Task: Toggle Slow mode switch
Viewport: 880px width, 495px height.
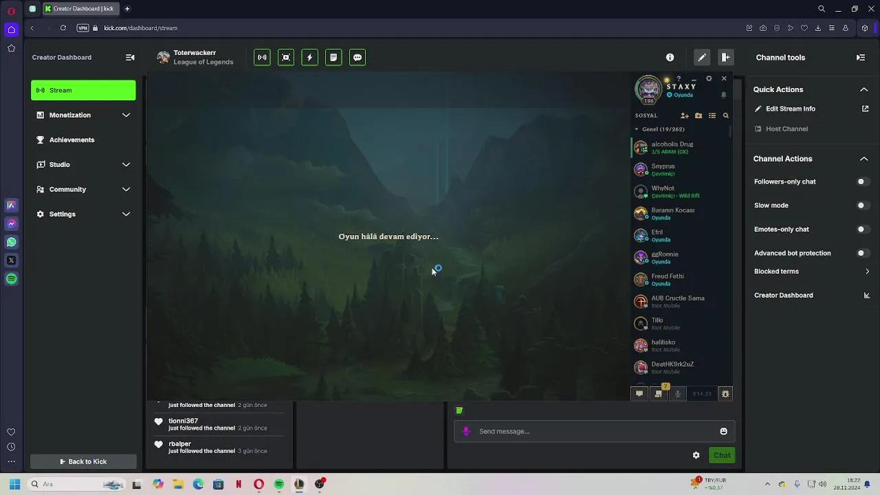Action: [863, 206]
